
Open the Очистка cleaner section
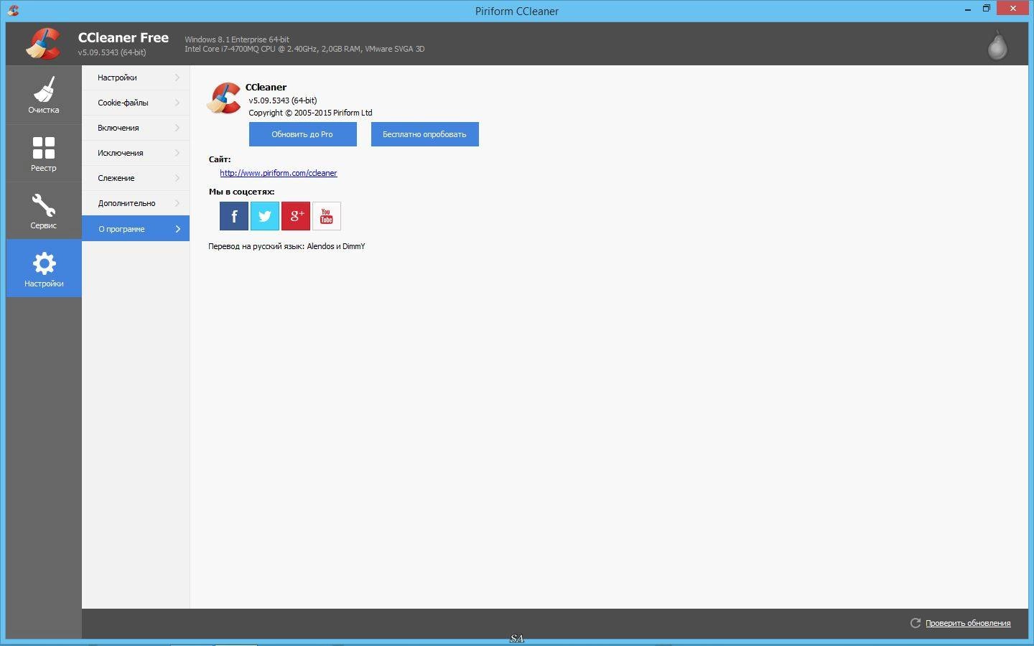click(44, 95)
